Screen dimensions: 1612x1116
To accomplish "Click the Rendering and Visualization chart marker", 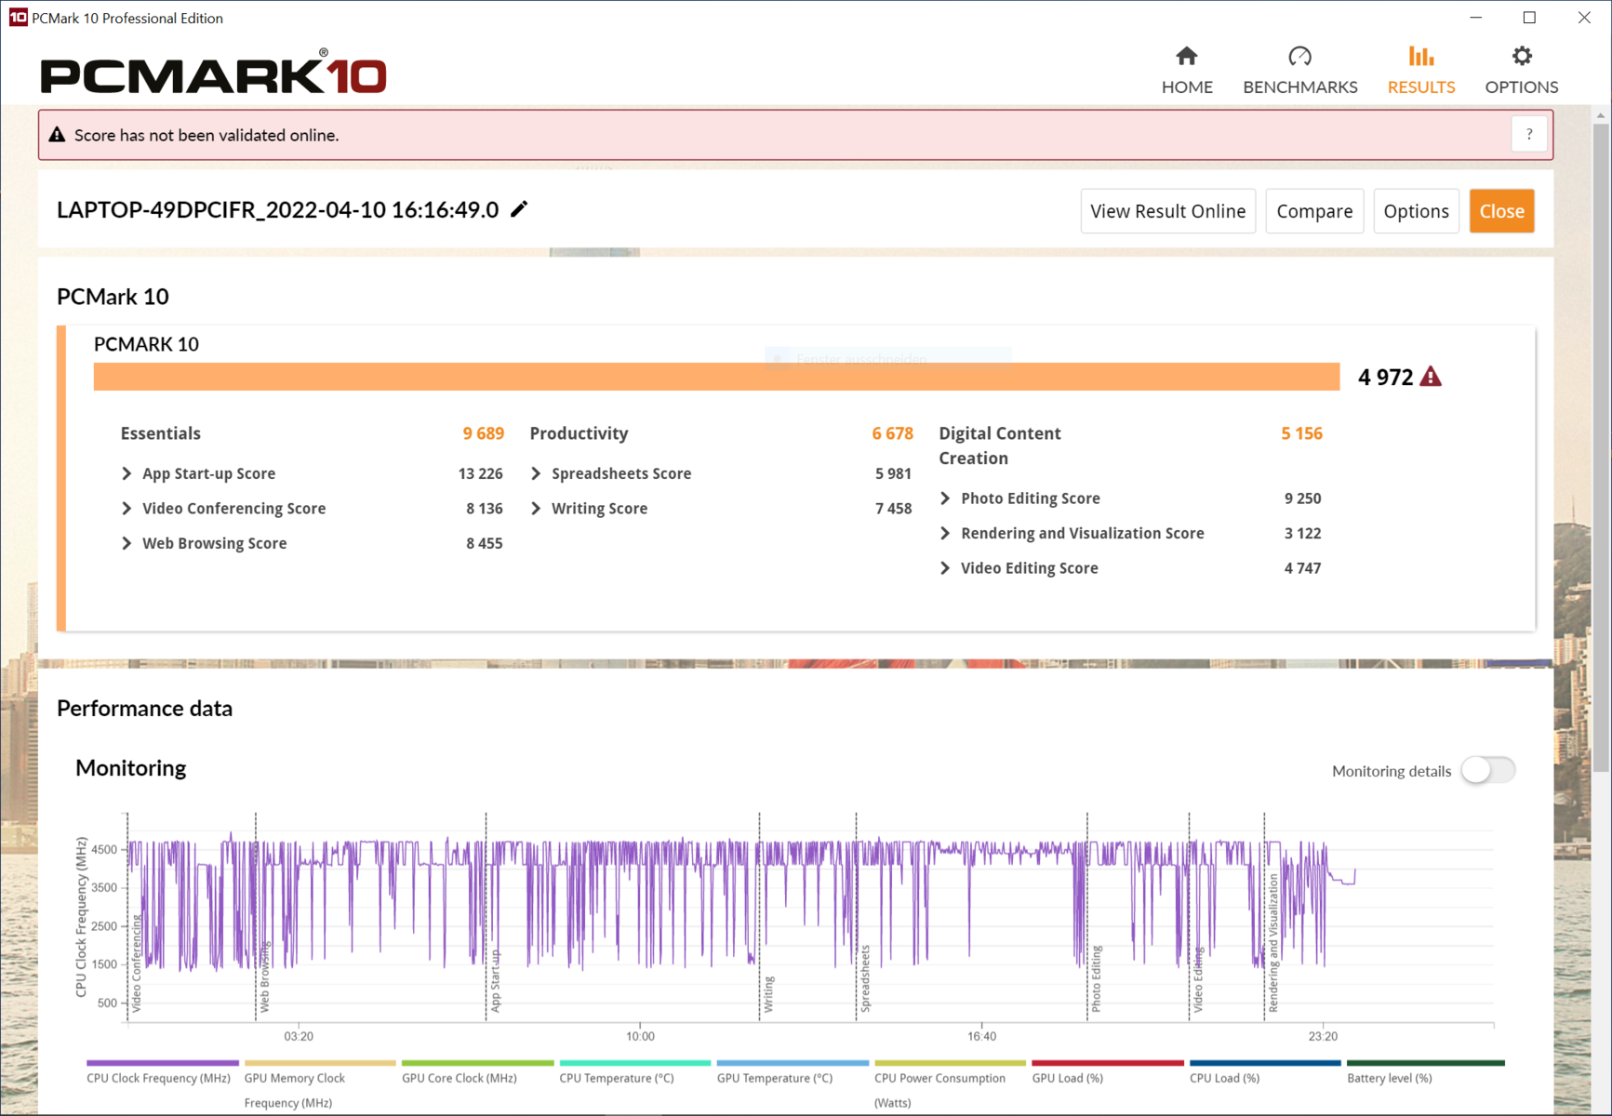I will point(1273,943).
